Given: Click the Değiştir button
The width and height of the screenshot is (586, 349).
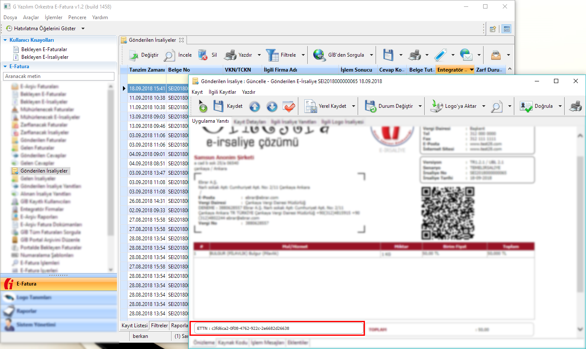Looking at the screenshot, I should click(144, 55).
